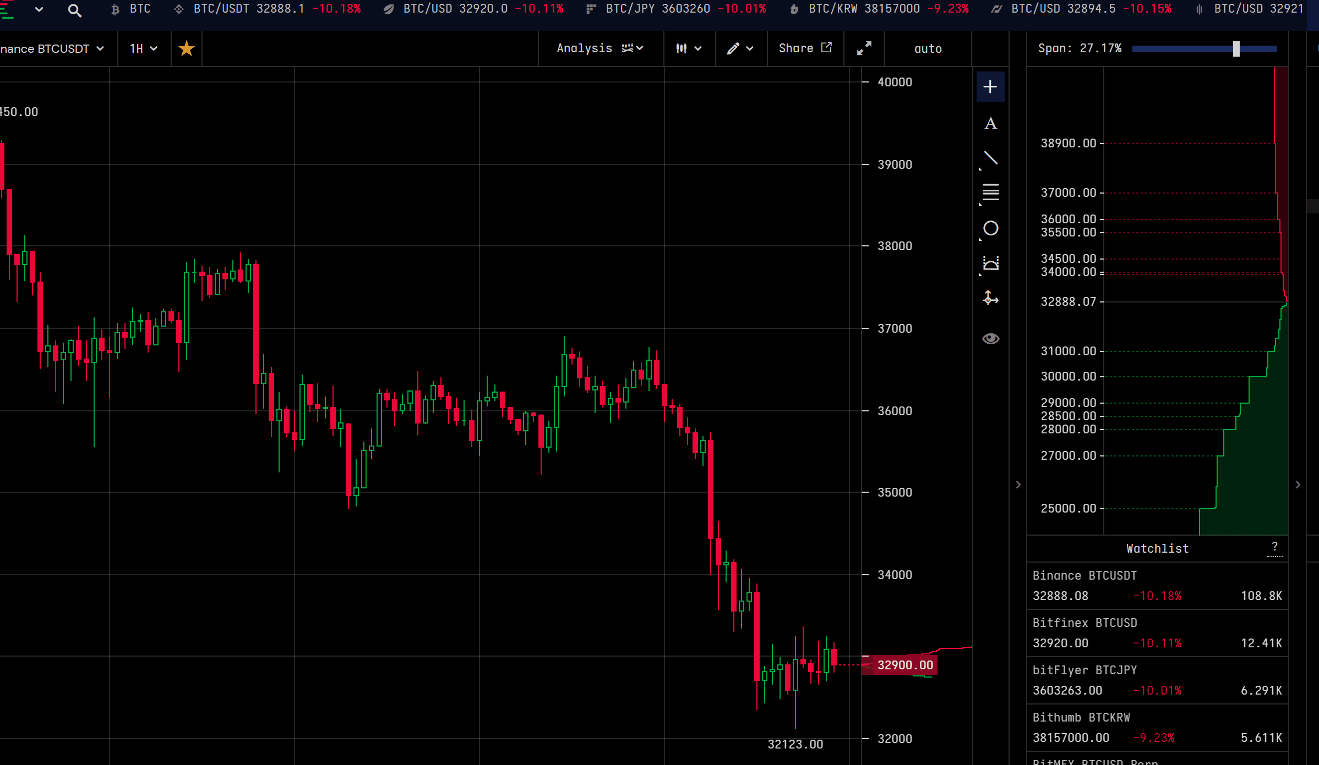Click the Span depth slider handle
Image resolution: width=1319 pixels, height=765 pixels.
(x=1236, y=48)
